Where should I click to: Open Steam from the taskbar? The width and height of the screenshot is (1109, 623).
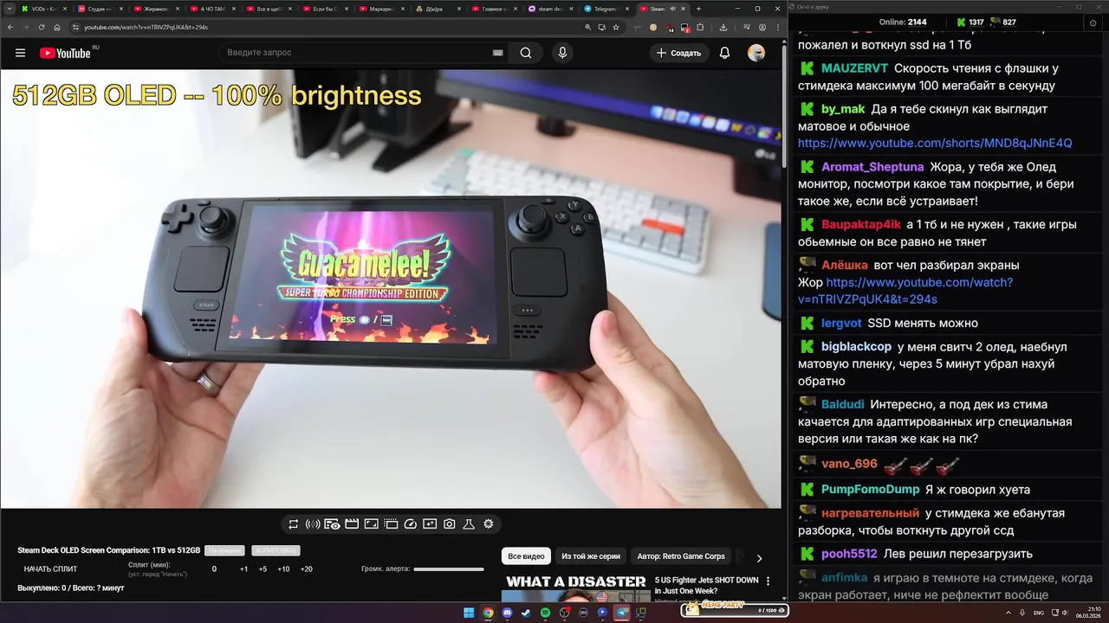526,613
